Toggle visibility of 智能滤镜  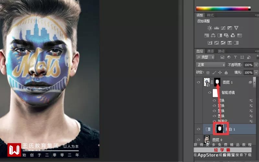tap(209, 92)
